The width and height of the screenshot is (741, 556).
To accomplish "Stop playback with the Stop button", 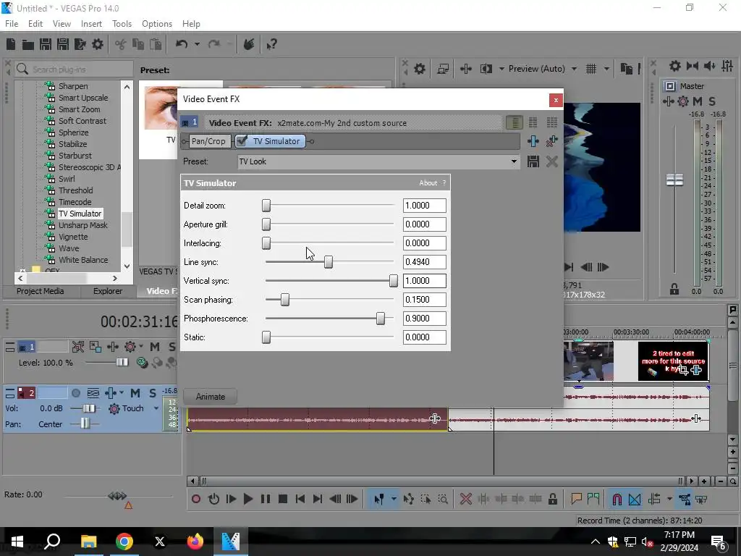I will pos(283,499).
